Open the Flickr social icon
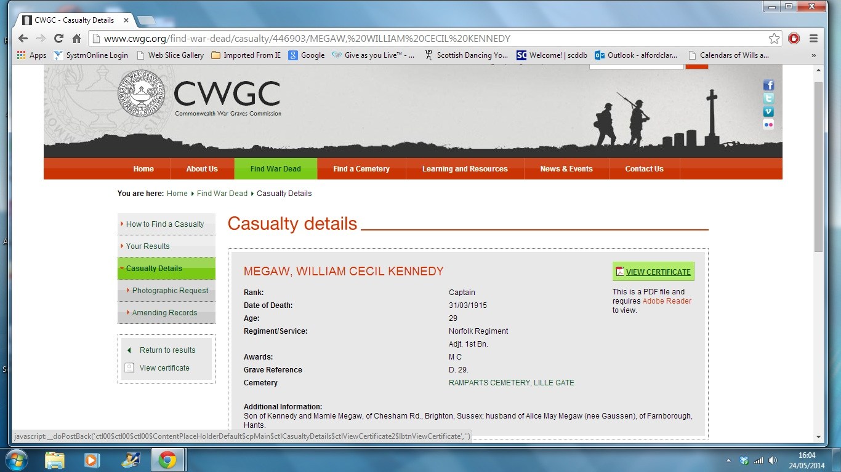Viewport: 841px width, 472px height. pyautogui.click(x=768, y=124)
